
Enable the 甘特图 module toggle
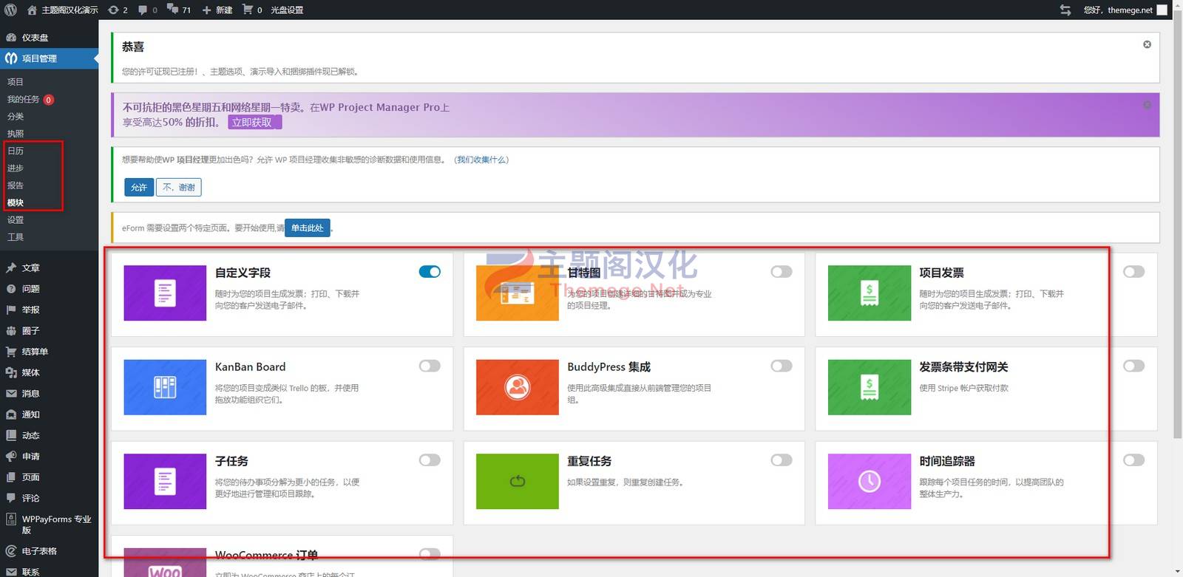(x=782, y=272)
